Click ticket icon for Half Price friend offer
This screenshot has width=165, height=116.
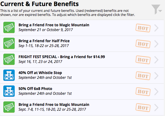(9, 43)
